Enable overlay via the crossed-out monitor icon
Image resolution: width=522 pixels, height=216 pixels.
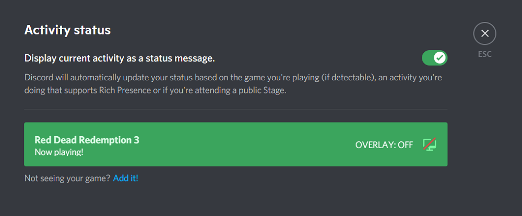430,145
